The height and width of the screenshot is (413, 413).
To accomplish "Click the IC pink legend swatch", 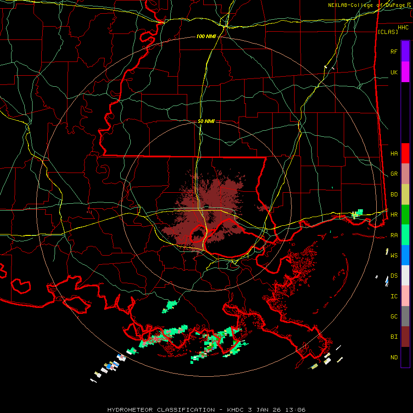I will point(405,296).
